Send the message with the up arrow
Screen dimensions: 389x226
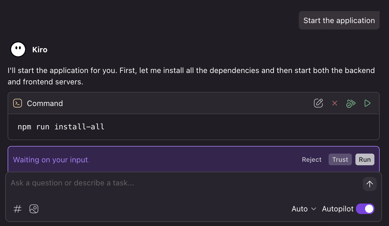(x=370, y=184)
